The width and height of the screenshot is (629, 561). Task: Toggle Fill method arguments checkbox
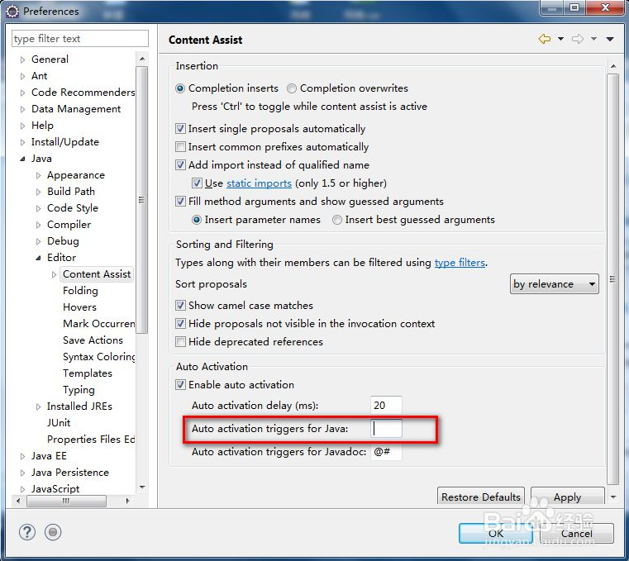[x=180, y=202]
